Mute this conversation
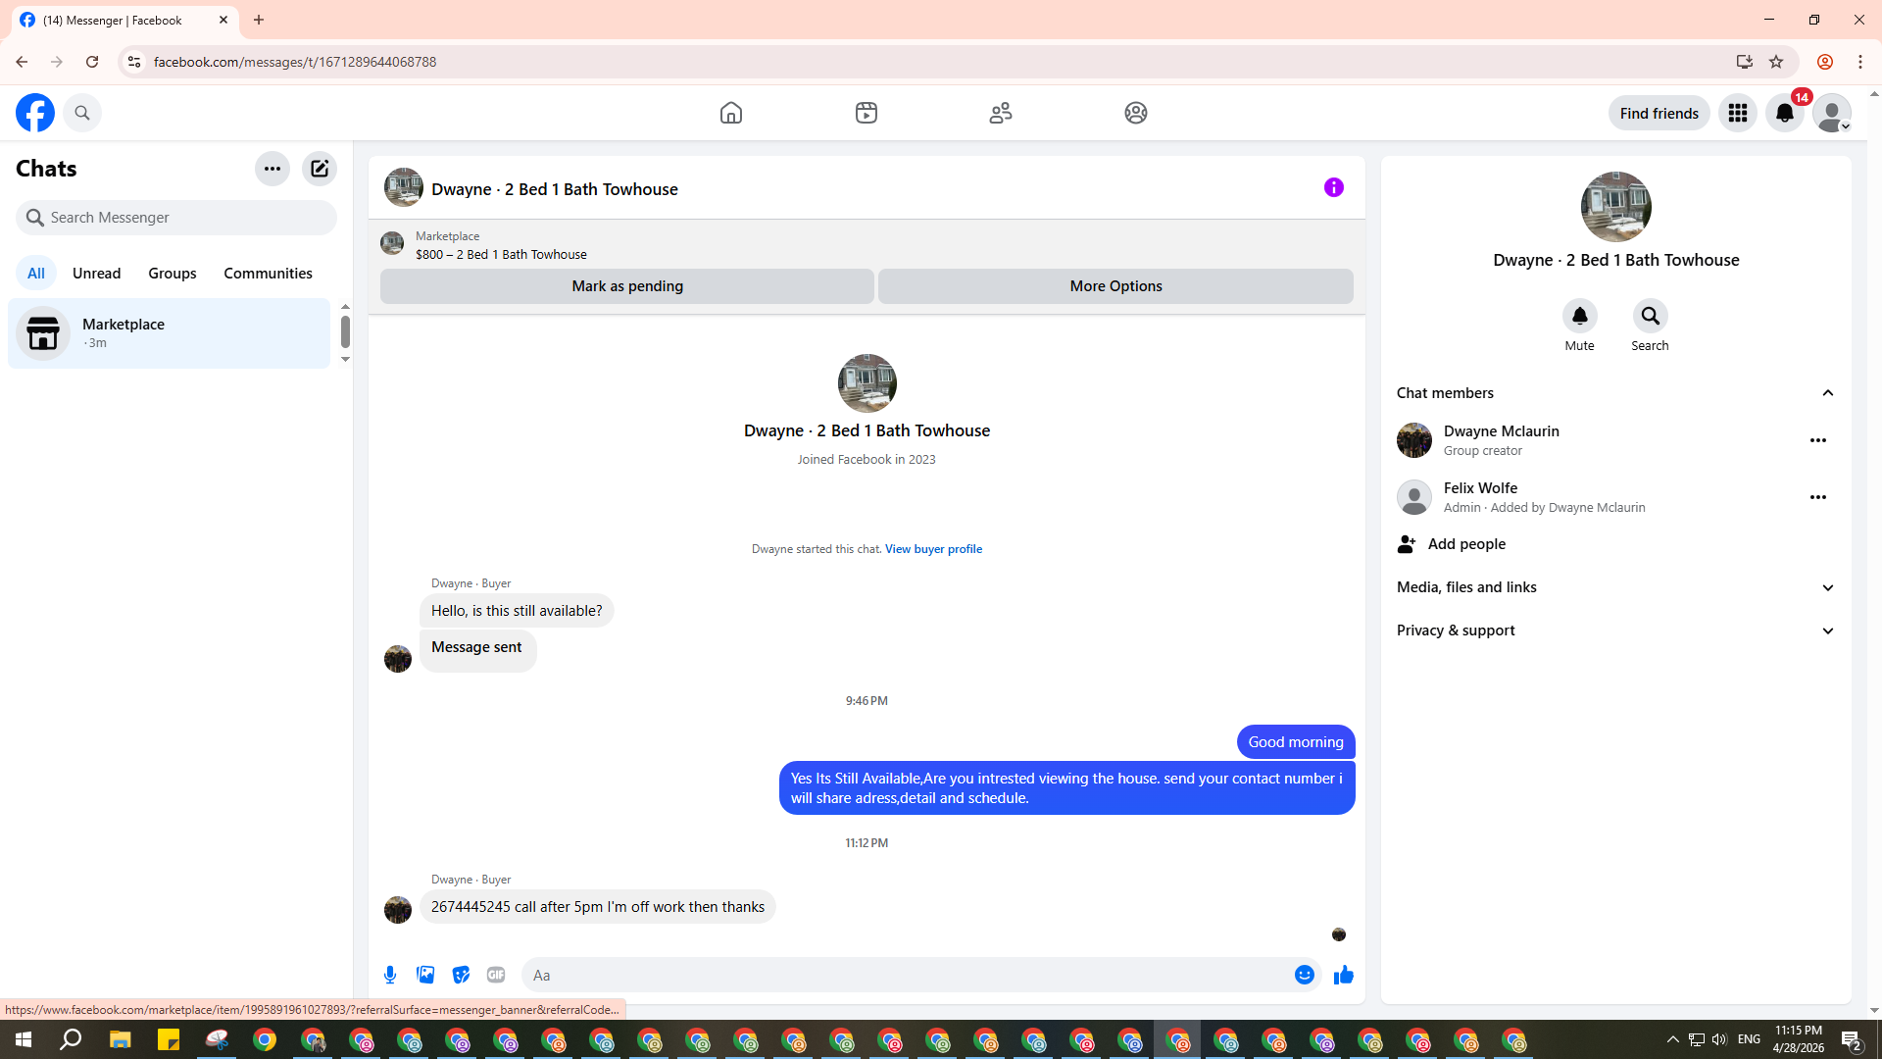Viewport: 1882px width, 1059px height. coord(1579,316)
